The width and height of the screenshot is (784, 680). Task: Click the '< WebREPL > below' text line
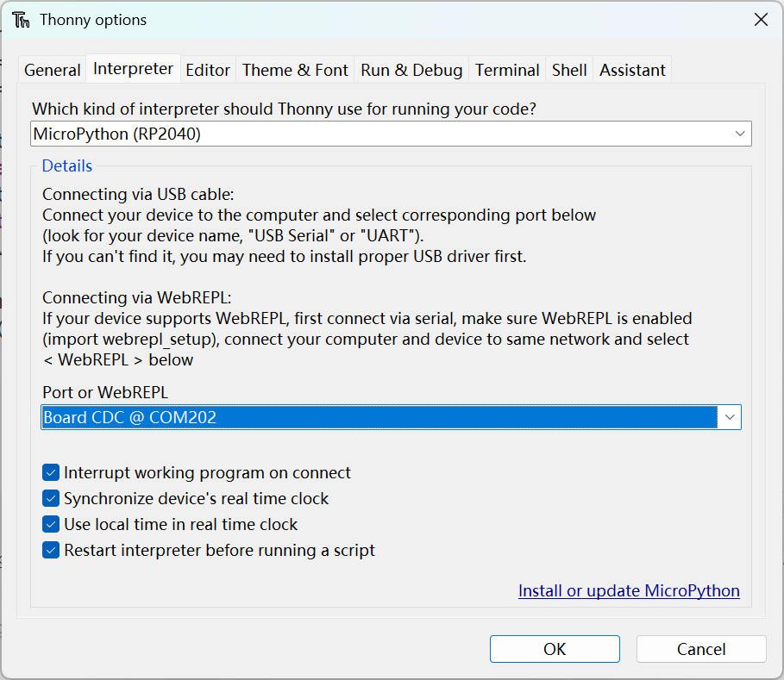point(118,359)
